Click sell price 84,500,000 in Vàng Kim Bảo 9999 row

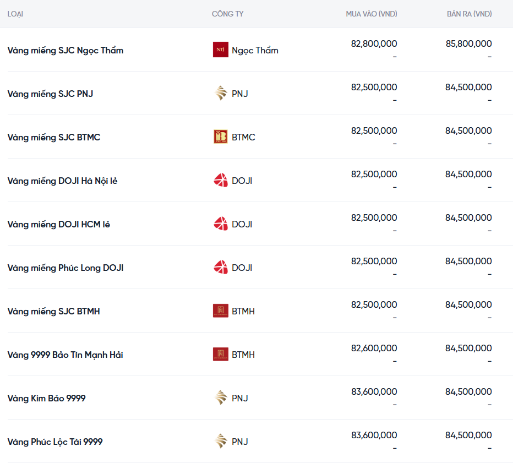pyautogui.click(x=468, y=392)
